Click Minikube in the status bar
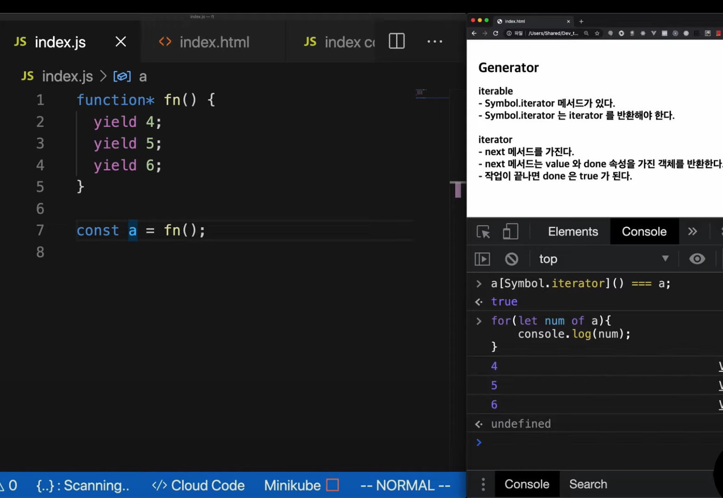723x498 pixels. tap(292, 485)
